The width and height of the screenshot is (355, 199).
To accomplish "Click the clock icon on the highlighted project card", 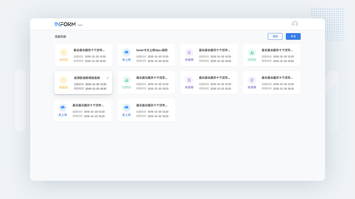I will click(x=64, y=80).
